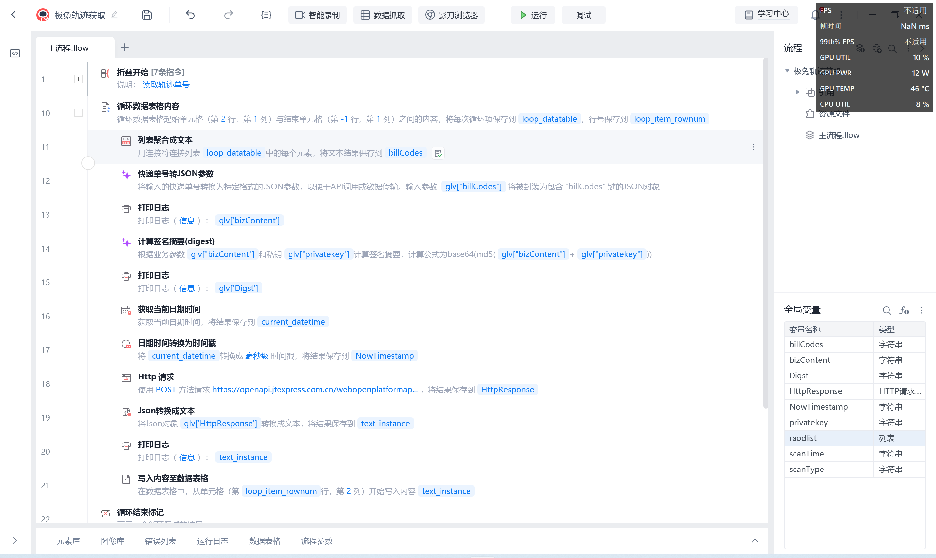Click the 读取轨迹单号 description link
The width and height of the screenshot is (936, 558).
pyautogui.click(x=166, y=85)
